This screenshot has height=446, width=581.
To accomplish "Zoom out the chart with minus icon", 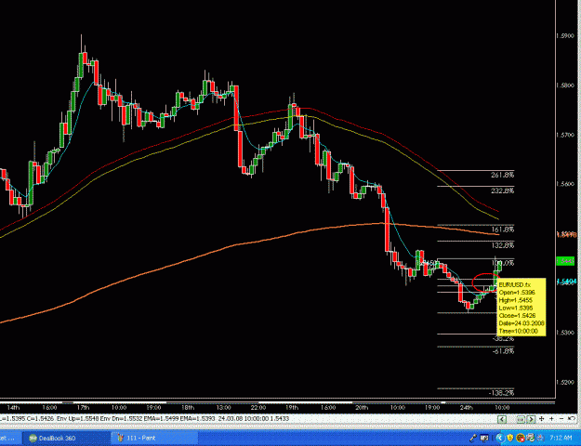I will (x=561, y=419).
